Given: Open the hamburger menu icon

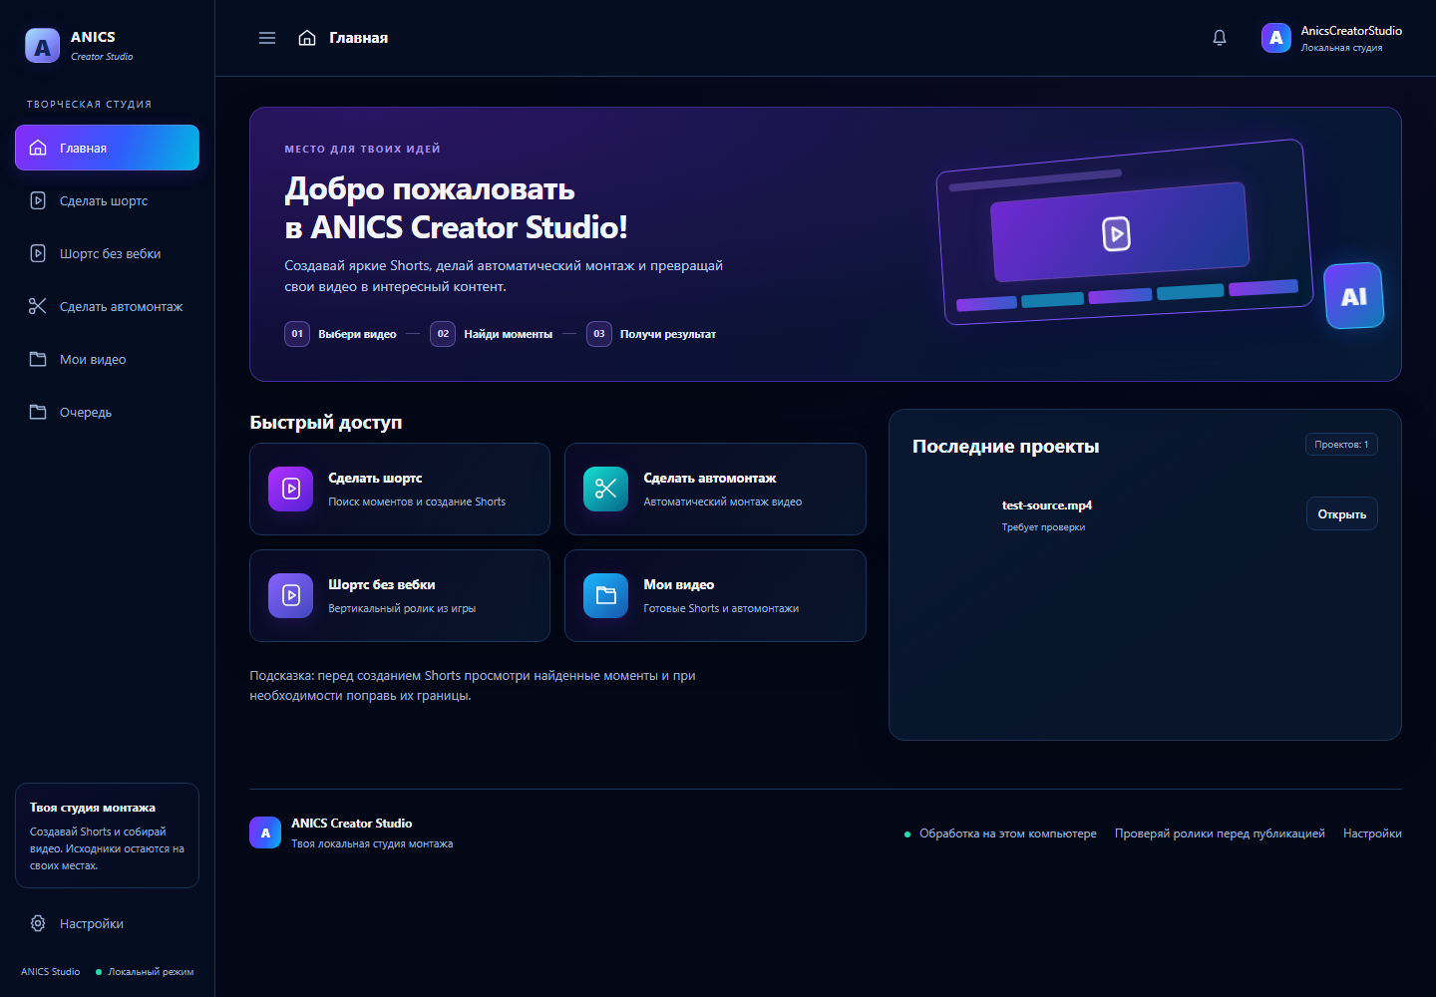Looking at the screenshot, I should (267, 38).
